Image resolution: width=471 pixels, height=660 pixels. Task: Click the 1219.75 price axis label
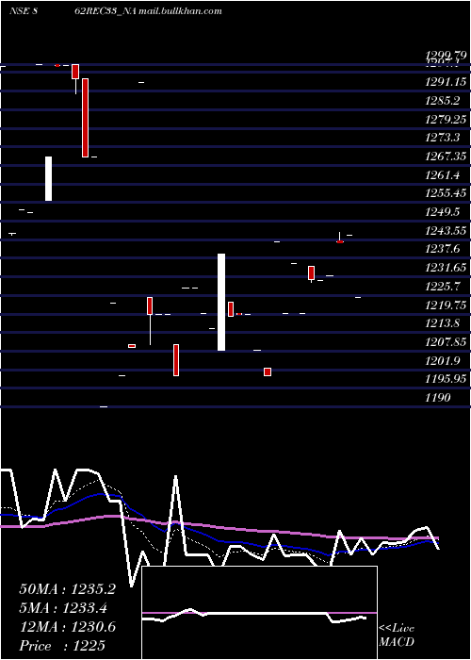[x=446, y=305]
